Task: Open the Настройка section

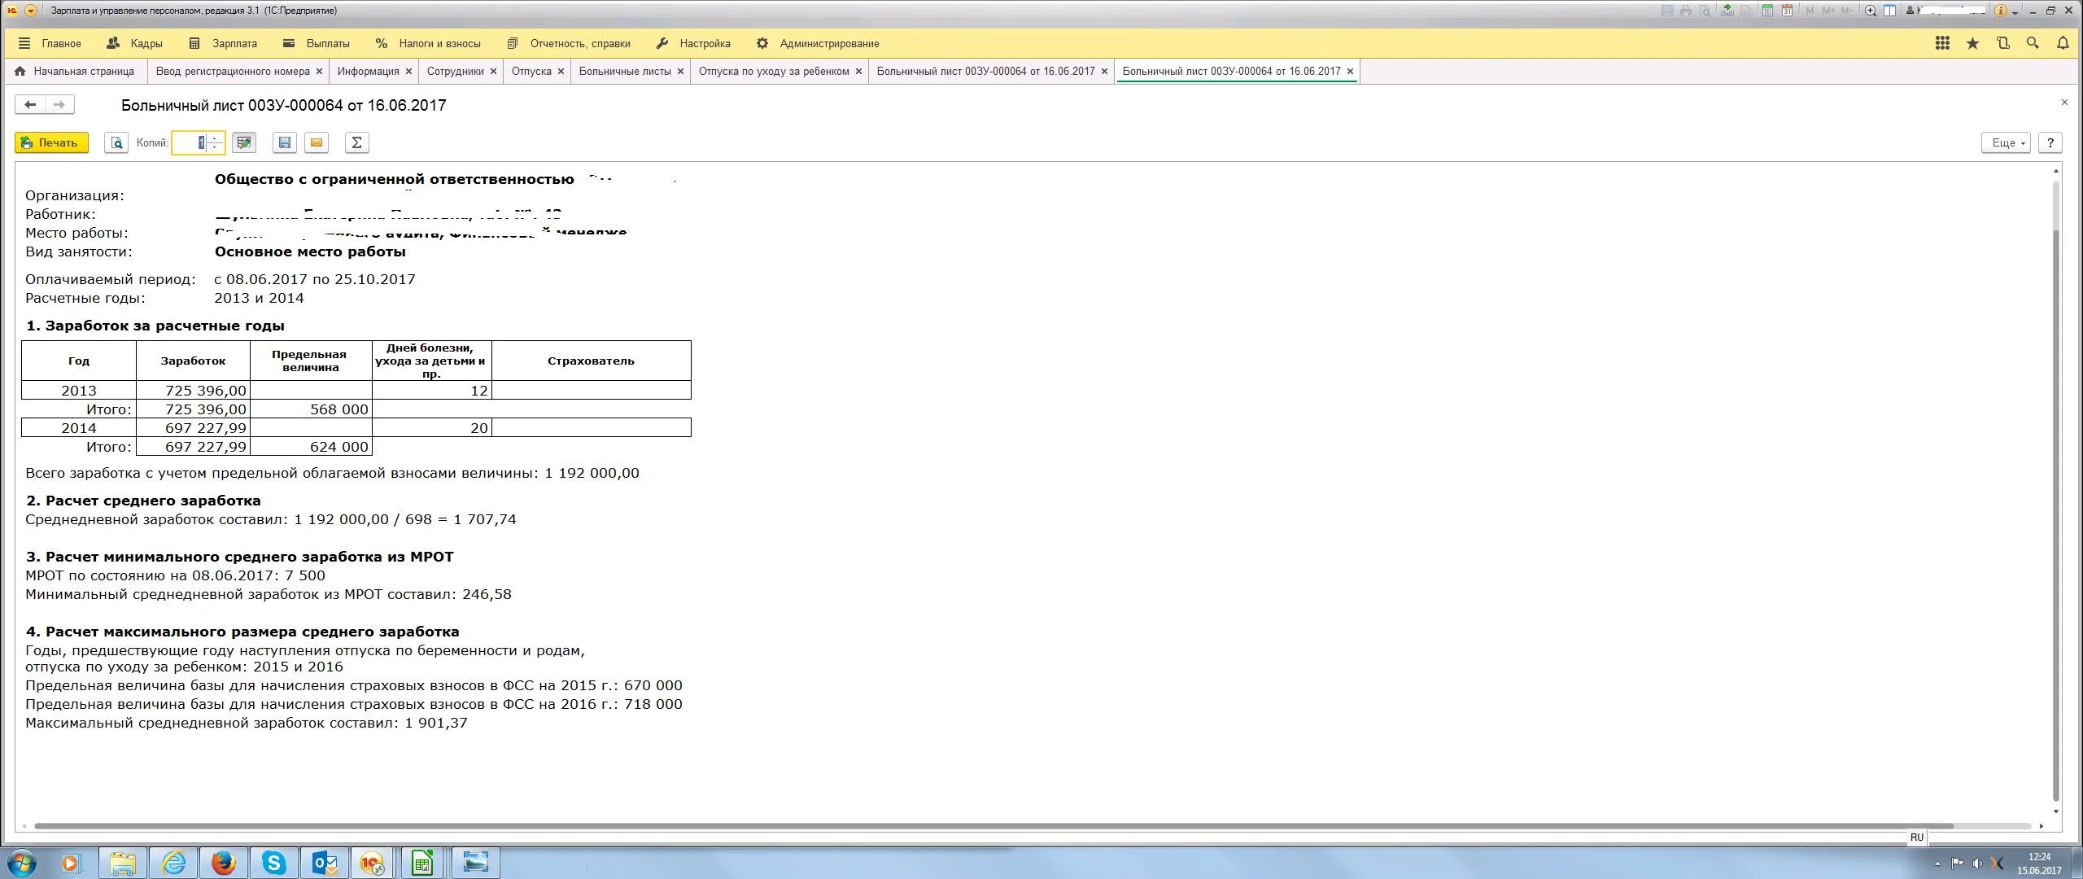Action: click(x=693, y=43)
